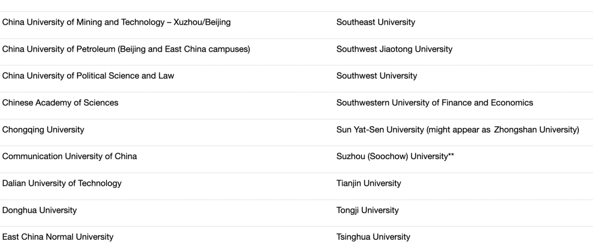
Task: Select Southwestern University of Finance and Economics
Action: (434, 103)
